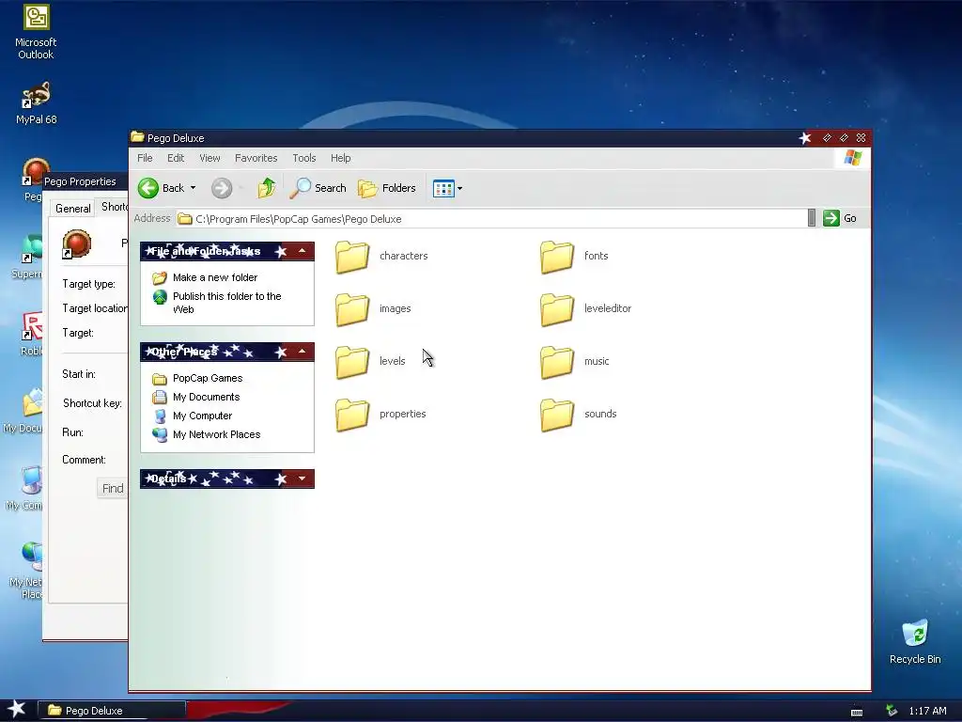962x722 pixels.
Task: Expand the Details panel
Action: point(302,479)
